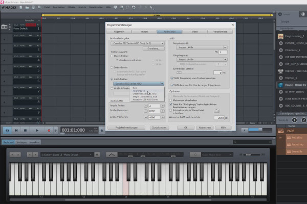Image resolution: width=307 pixels, height=204 pixels.
Task: Open the MIDI Eingabegerät dropdown
Action: (202, 59)
